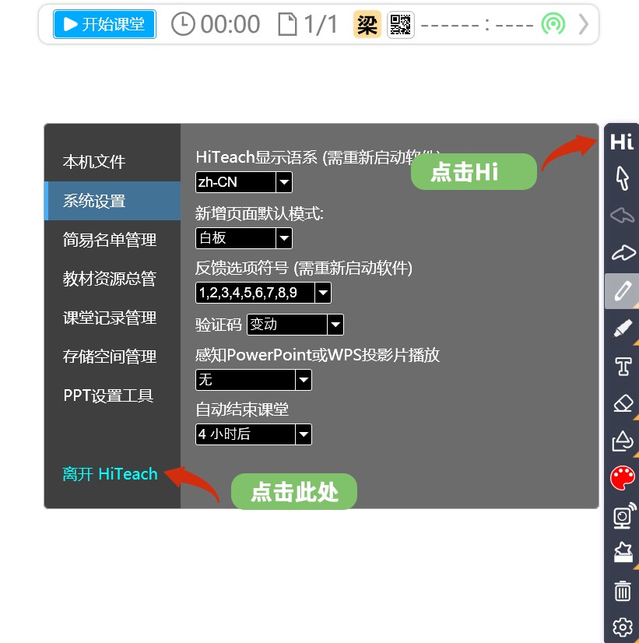
Task: Click the Hi main menu icon
Action: [622, 142]
